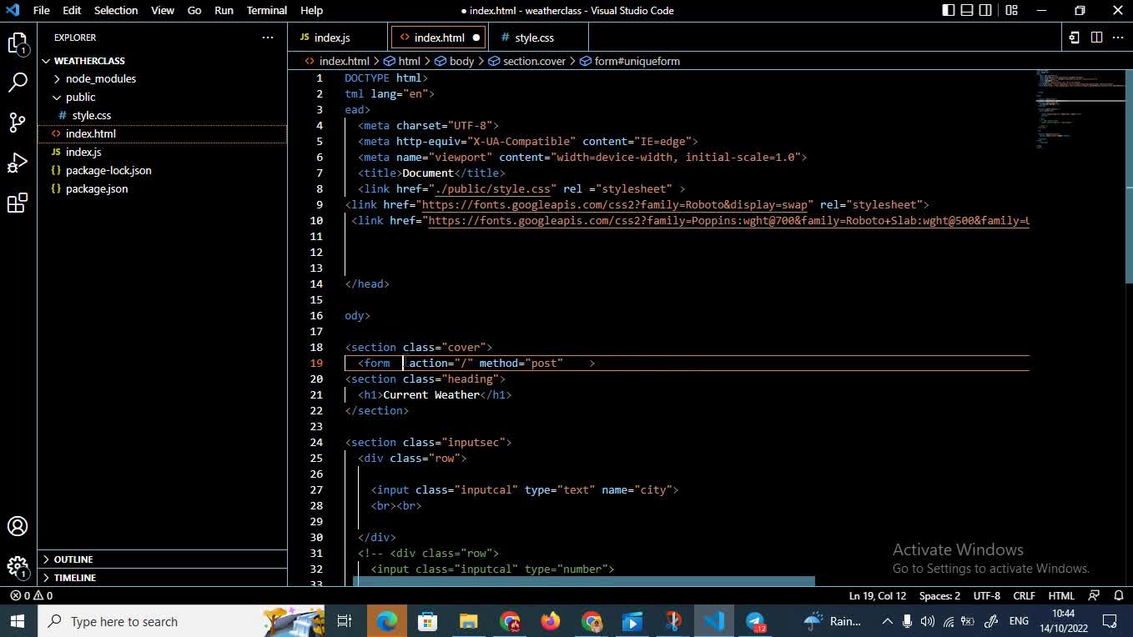Switch to the index.js editor tab
This screenshot has width=1133, height=637.
(x=338, y=38)
